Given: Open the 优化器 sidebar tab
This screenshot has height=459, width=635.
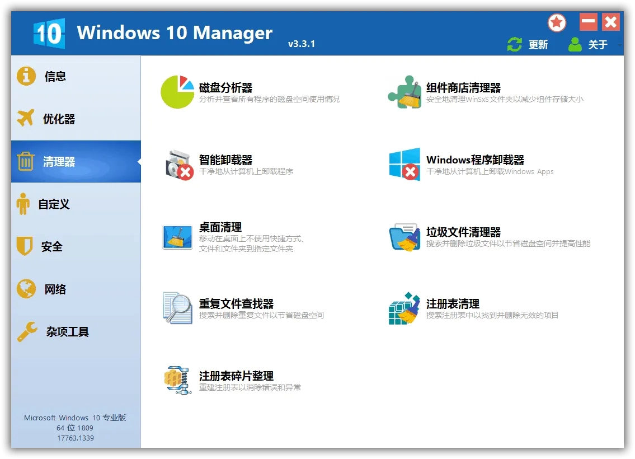Looking at the screenshot, I should 76,119.
